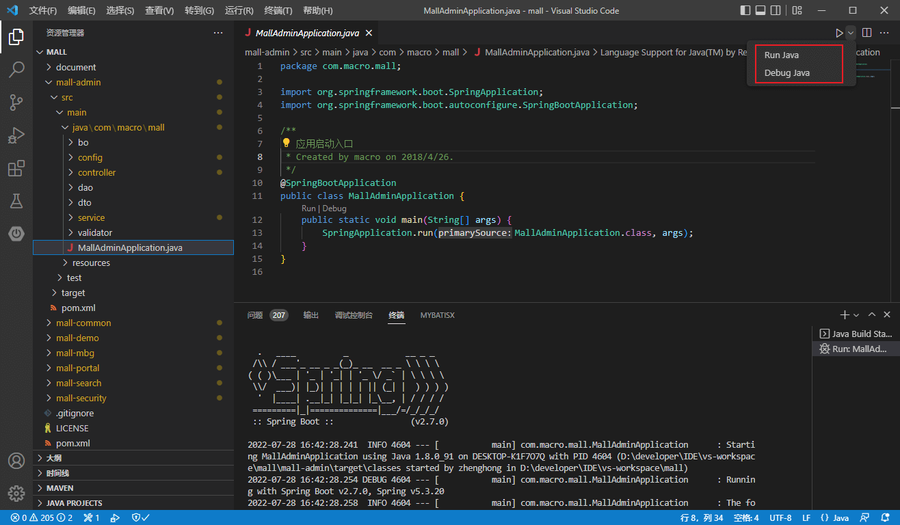The width and height of the screenshot is (900, 525).
Task: Click the Run CodeLens above main
Action: 308,208
